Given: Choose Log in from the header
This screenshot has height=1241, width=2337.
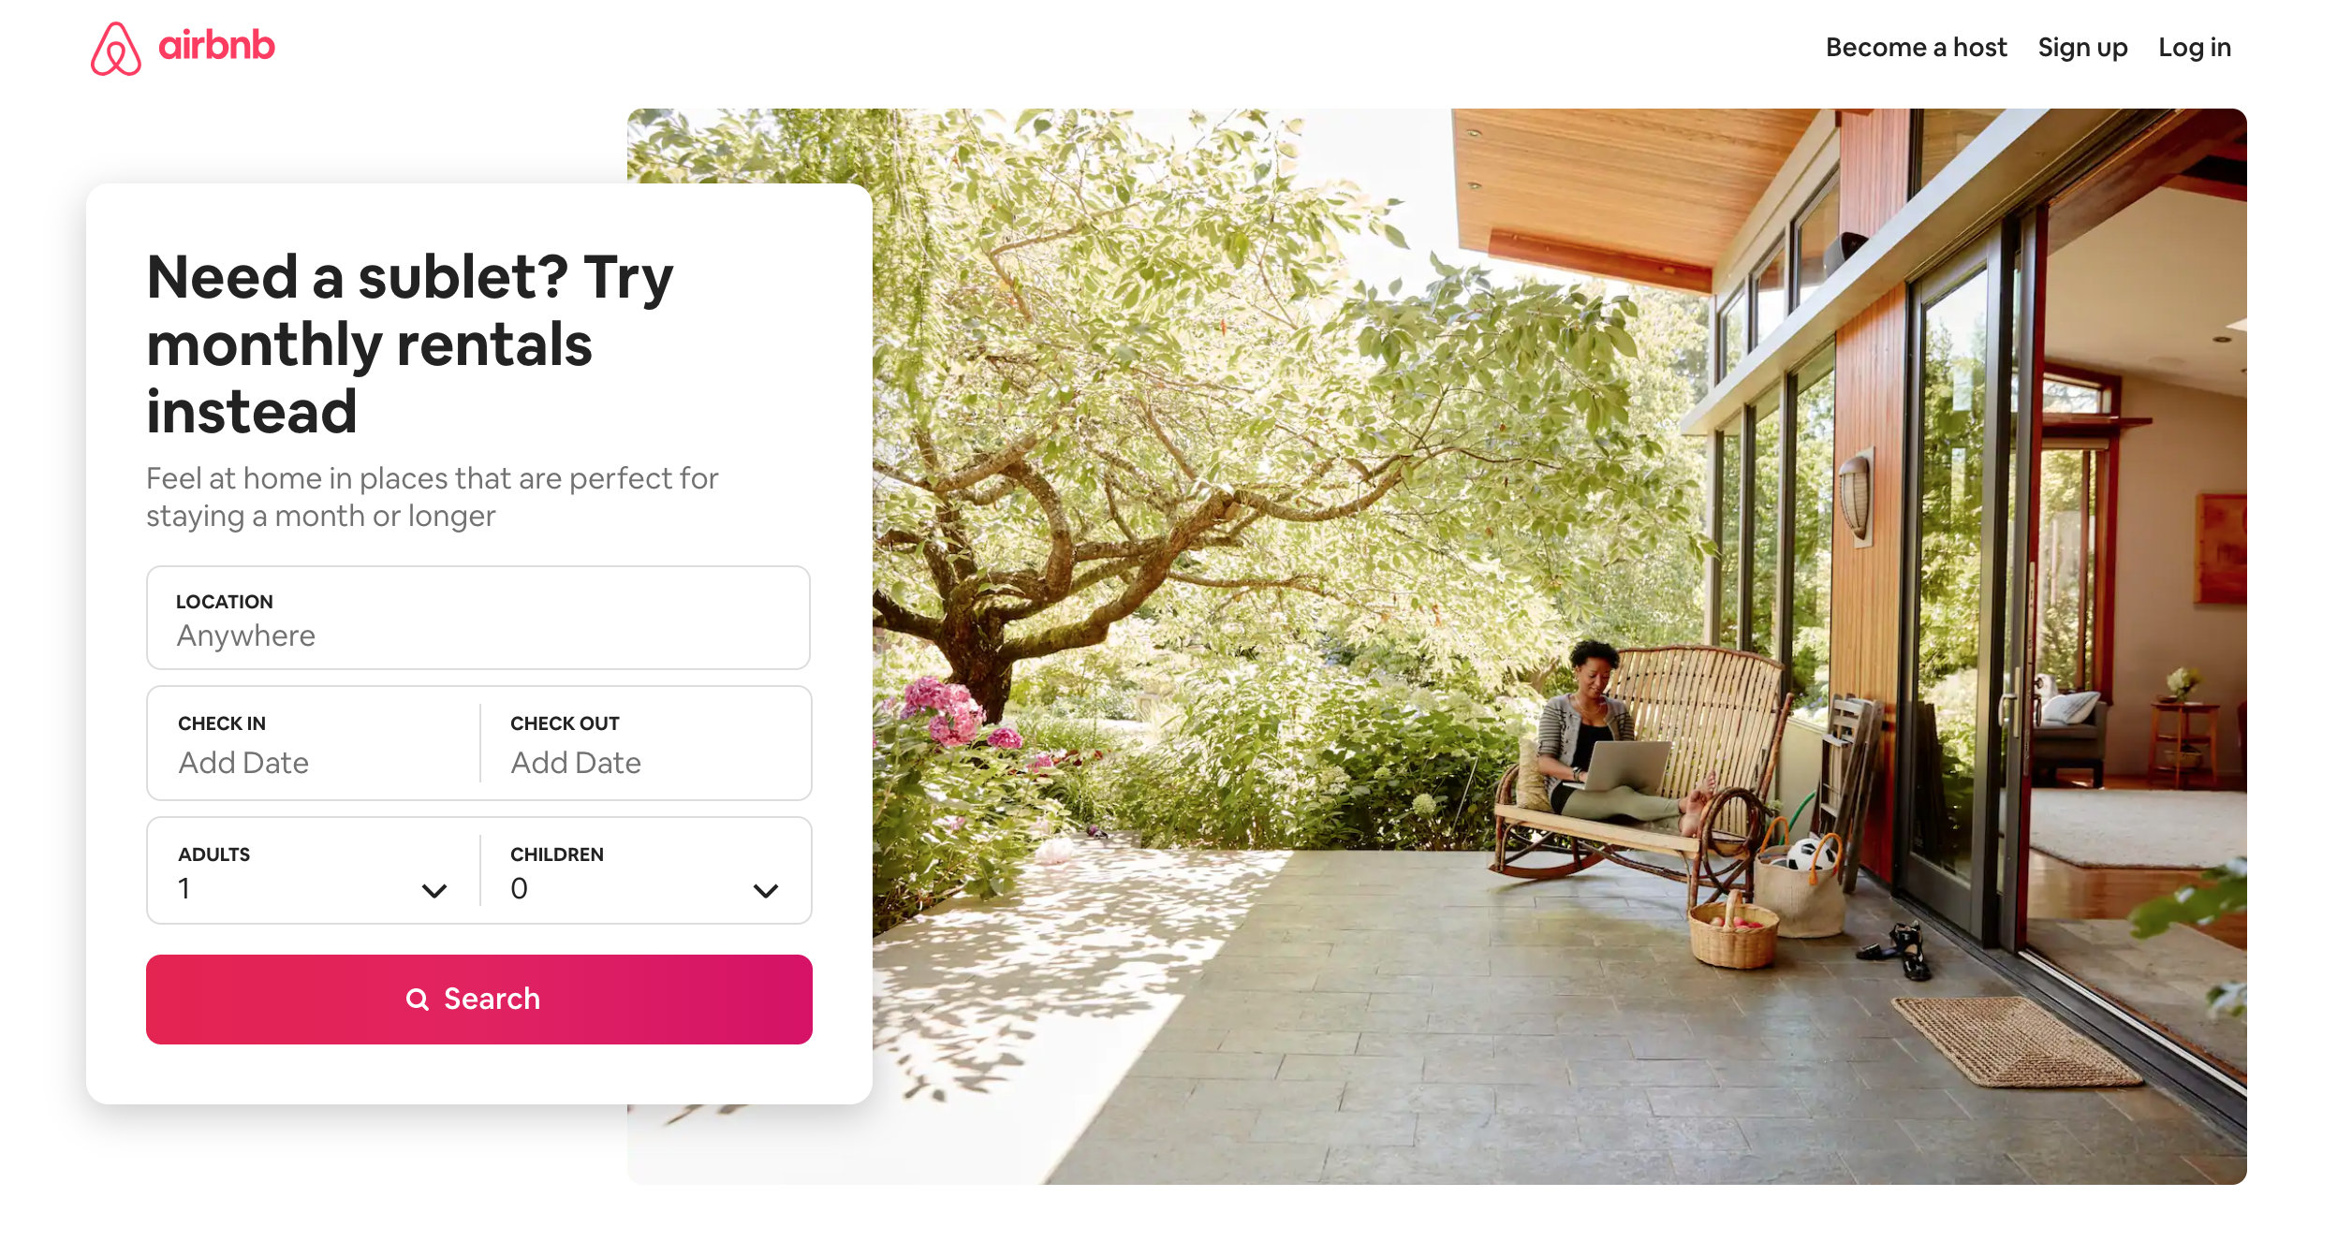Looking at the screenshot, I should (x=2195, y=48).
